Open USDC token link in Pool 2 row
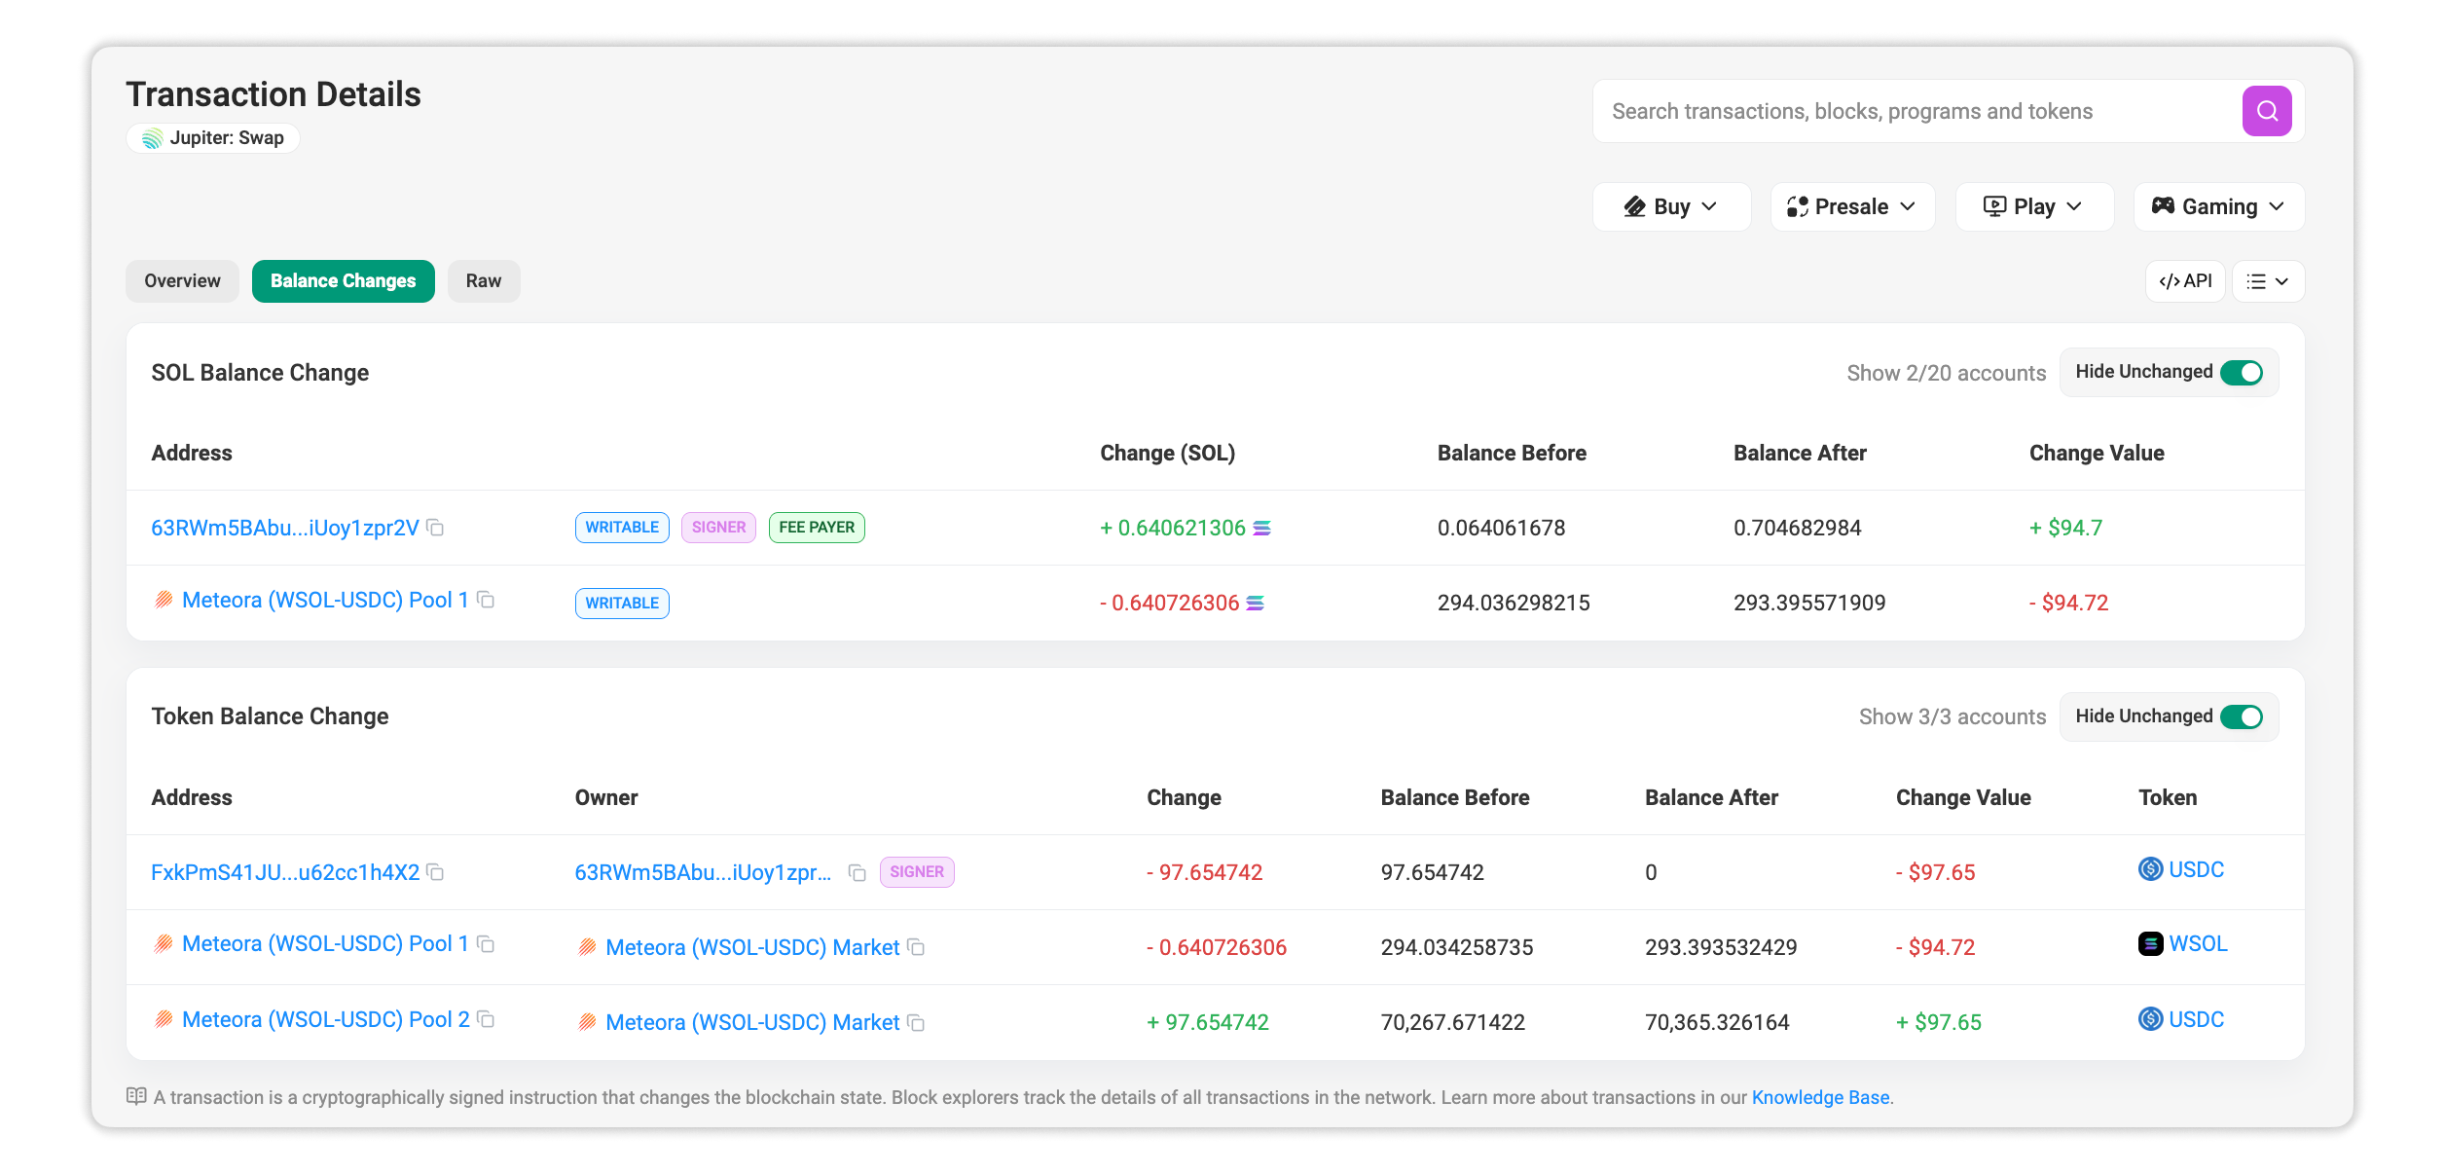The image size is (2445, 1174). [2196, 1020]
